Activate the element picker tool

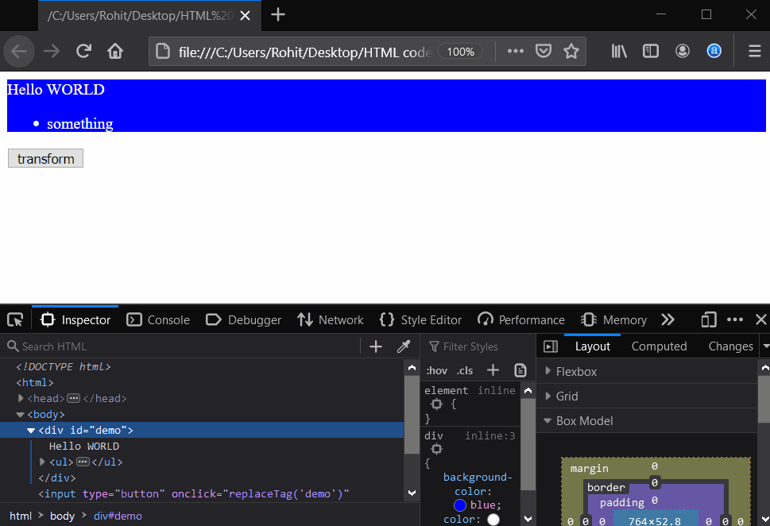click(14, 319)
